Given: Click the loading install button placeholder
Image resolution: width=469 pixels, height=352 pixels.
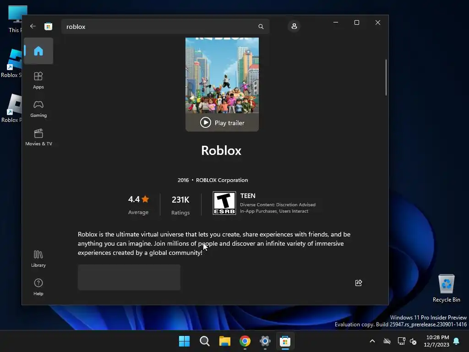Looking at the screenshot, I should click(129, 277).
